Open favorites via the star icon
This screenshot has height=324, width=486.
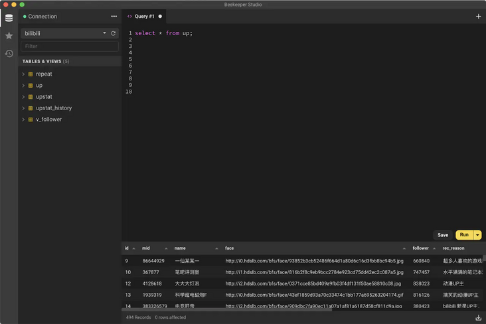[x=9, y=36]
